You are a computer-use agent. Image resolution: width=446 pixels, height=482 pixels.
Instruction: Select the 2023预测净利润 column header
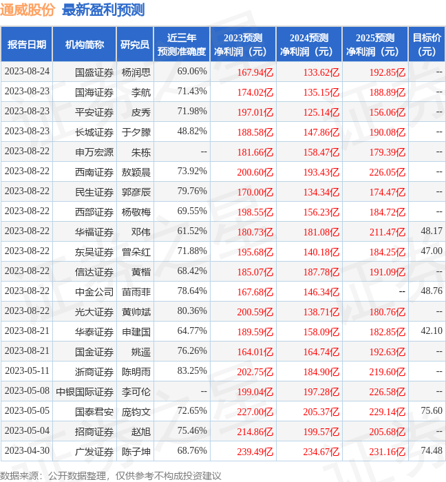(243, 45)
